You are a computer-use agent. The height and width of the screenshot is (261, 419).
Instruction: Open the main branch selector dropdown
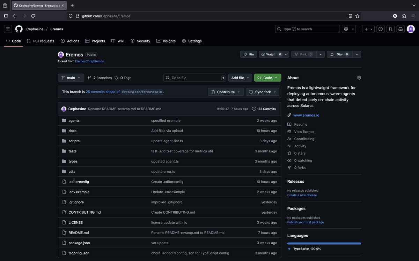tap(71, 78)
